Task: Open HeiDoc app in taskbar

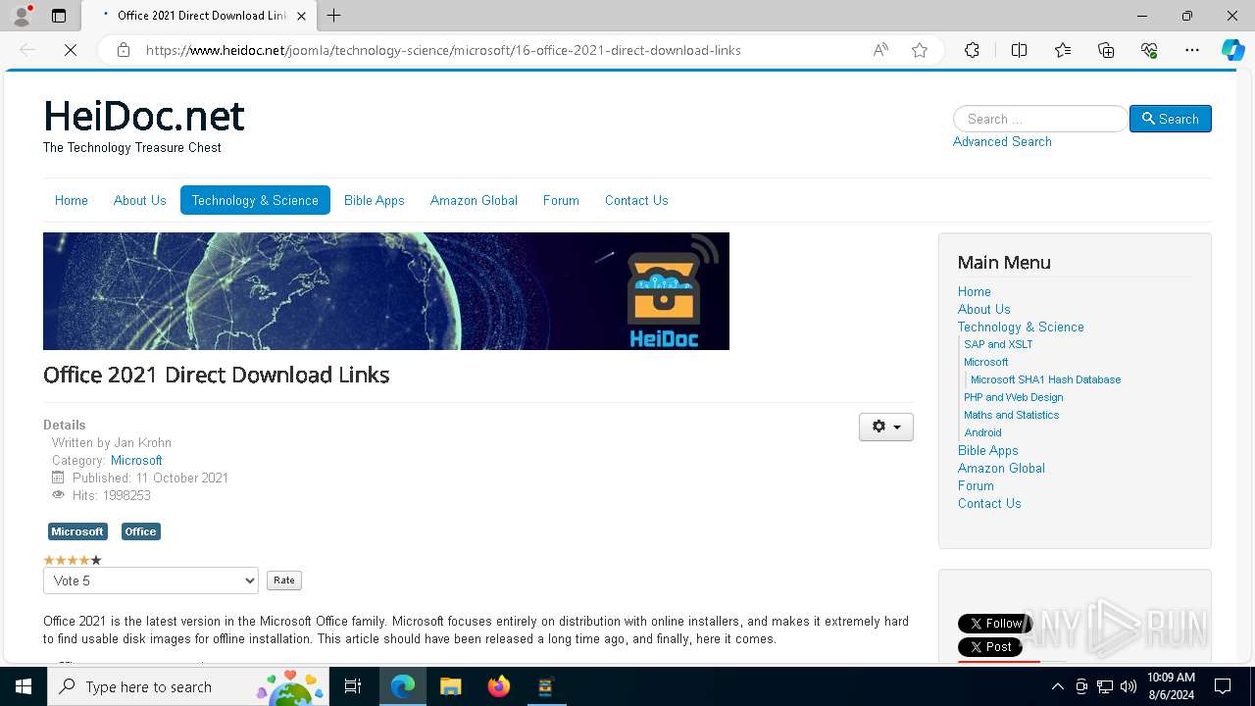Action: tap(546, 686)
